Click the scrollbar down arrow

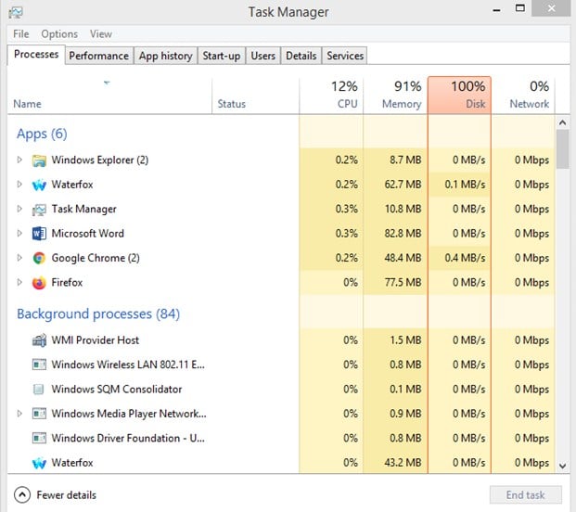point(562,466)
